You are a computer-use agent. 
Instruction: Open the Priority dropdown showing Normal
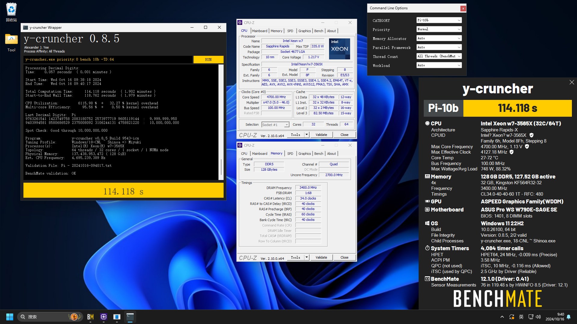pos(439,29)
